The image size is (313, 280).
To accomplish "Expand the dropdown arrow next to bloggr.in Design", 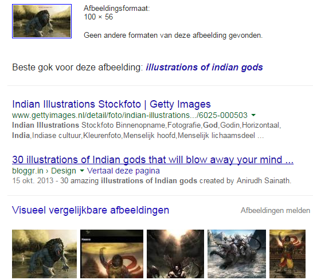I will click(82, 171).
